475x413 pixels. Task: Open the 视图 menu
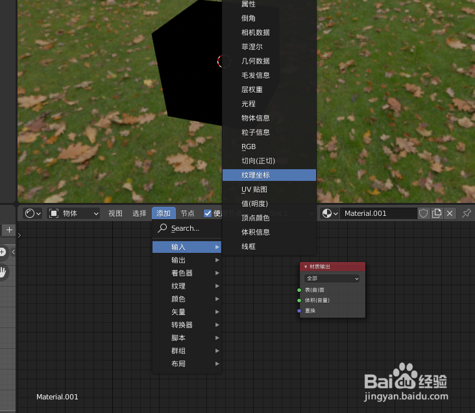click(x=116, y=213)
